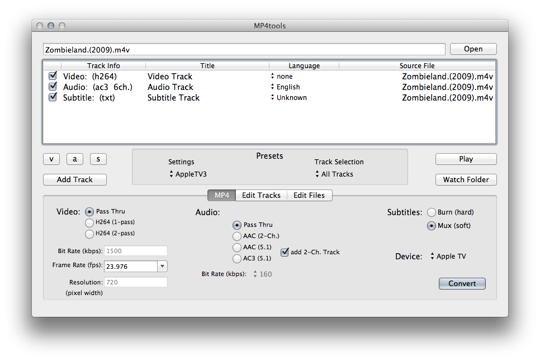Switch to the Edit Tracks tab
The width and height of the screenshot is (540, 361).
click(x=262, y=195)
